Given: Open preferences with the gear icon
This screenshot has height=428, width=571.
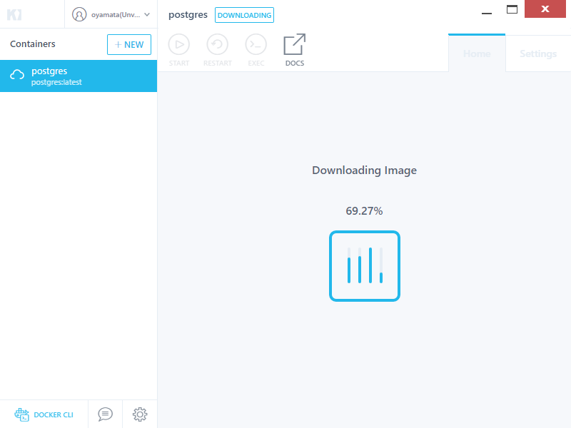Looking at the screenshot, I should pyautogui.click(x=140, y=414).
